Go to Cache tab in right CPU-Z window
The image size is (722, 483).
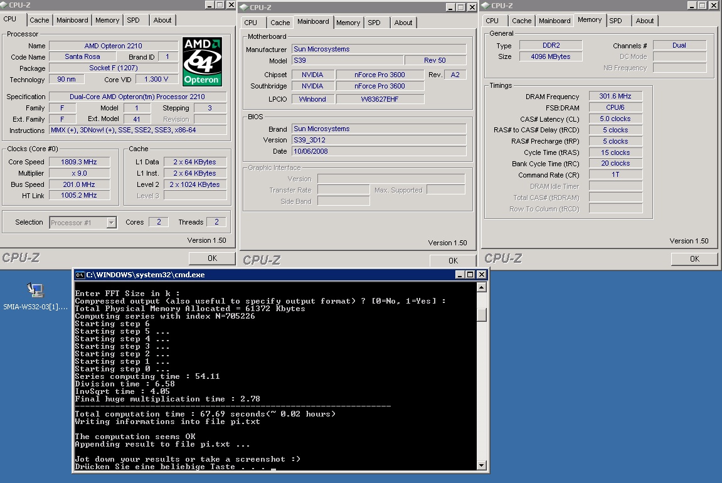[521, 21]
